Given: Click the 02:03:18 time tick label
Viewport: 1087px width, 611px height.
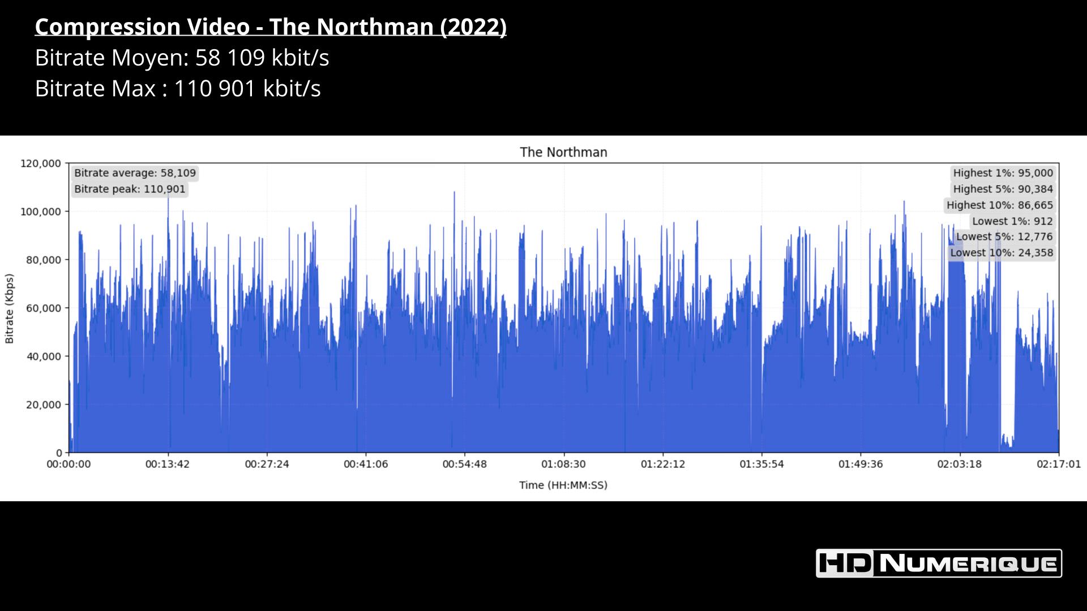Looking at the screenshot, I should [x=960, y=464].
